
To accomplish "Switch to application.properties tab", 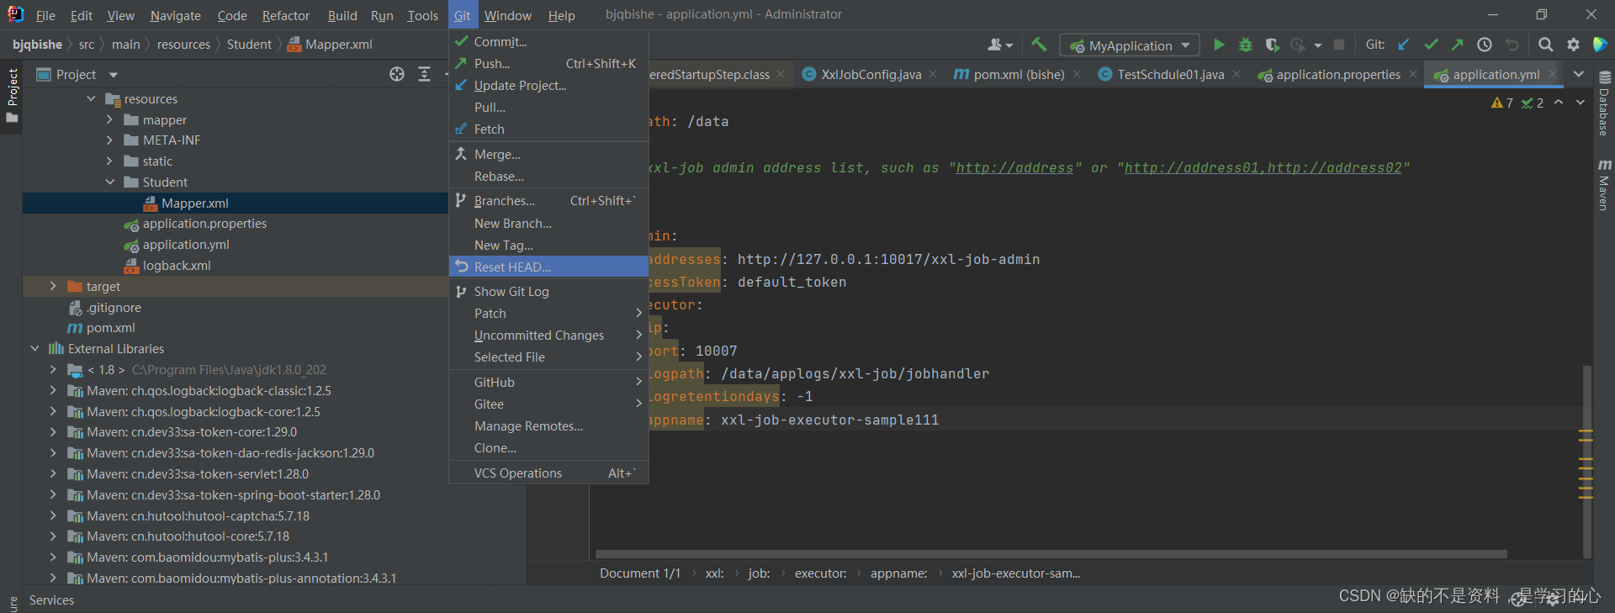I will click(1337, 74).
